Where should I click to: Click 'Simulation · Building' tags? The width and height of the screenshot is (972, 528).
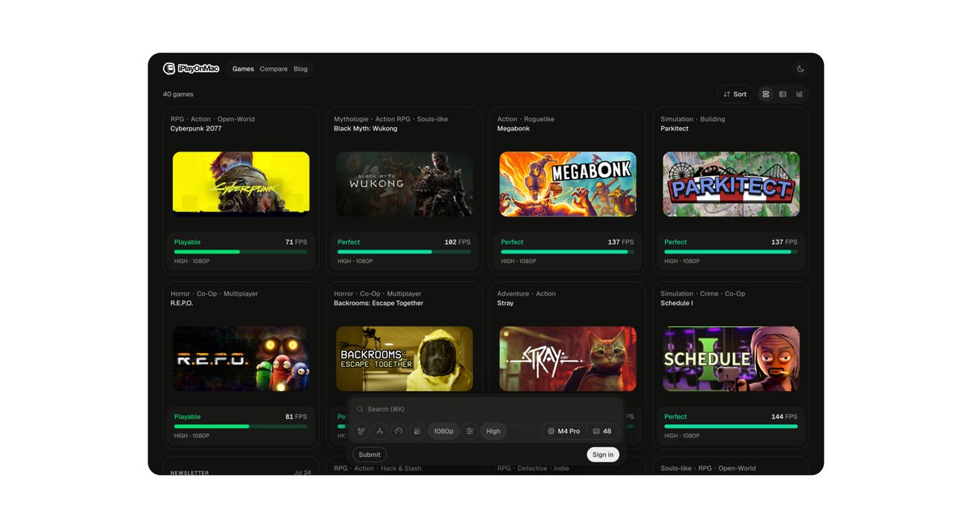(693, 119)
